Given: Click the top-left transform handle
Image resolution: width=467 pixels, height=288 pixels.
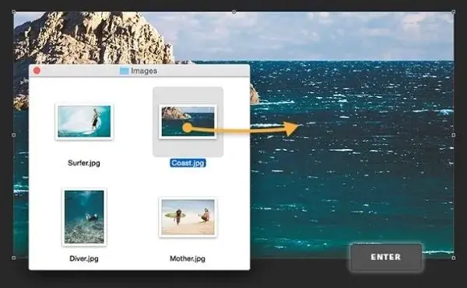Looking at the screenshot, I should tap(14, 12).
